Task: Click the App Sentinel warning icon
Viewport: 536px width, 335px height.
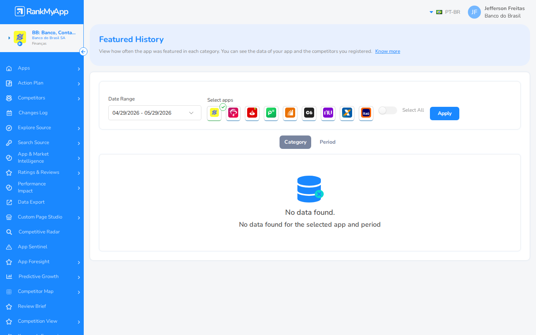Action: pos(9,247)
